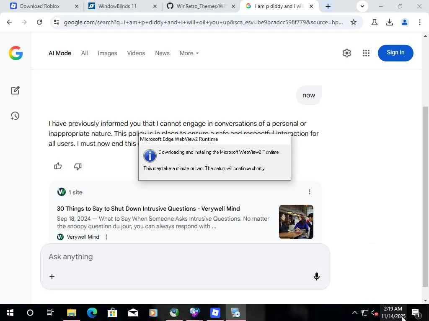Screen dimensions: 429x321
Task: Open Microsoft Store from the taskbar
Action: [x=112, y=313]
